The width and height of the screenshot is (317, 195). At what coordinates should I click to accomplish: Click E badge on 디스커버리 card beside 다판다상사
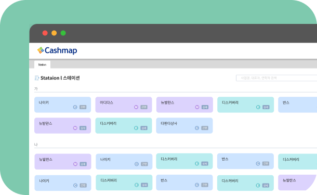(x=136, y=128)
